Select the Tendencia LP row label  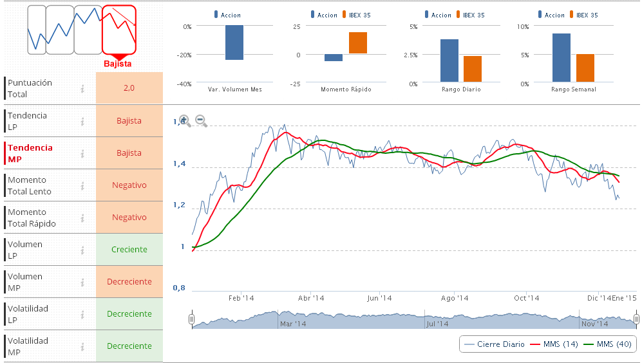pyautogui.click(x=27, y=121)
